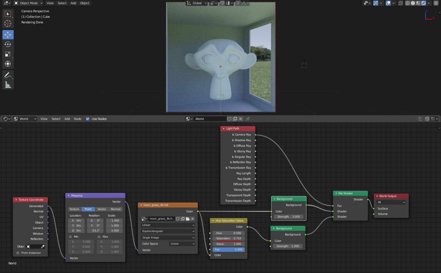
Task: Toggle X-ray view in viewport header
Action: 400,3
